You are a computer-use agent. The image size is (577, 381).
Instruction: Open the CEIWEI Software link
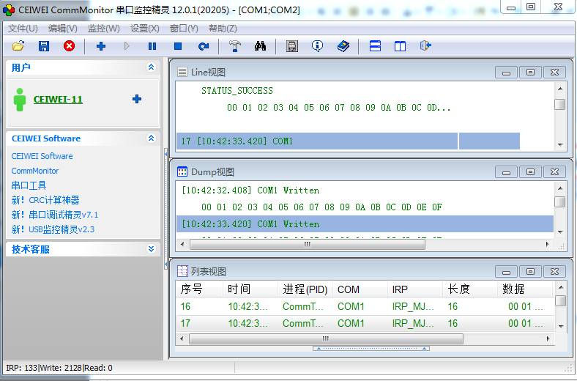pyautogui.click(x=42, y=156)
